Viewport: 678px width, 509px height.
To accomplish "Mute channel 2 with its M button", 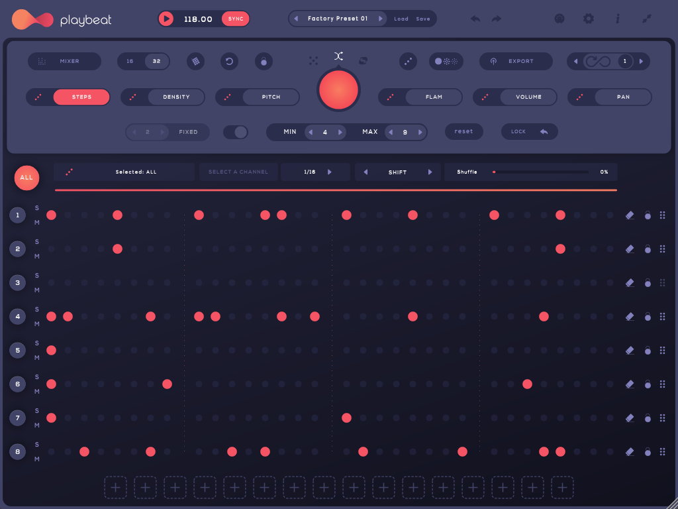I will (x=37, y=256).
